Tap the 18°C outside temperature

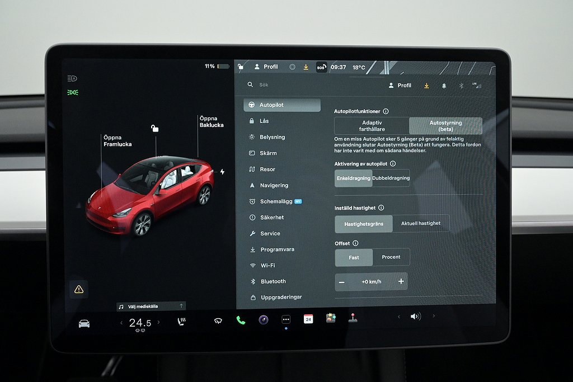359,67
